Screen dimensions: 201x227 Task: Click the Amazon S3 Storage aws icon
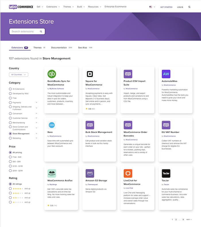(x=90, y=173)
